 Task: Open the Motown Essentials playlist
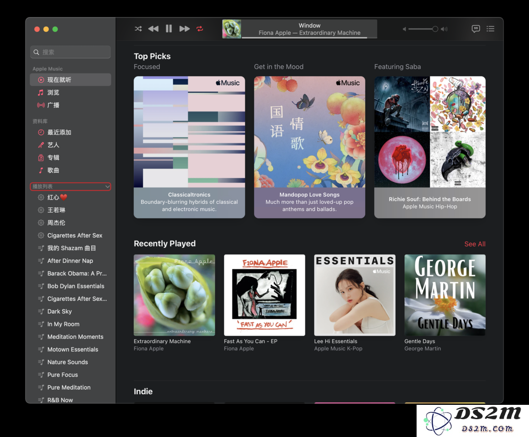[70, 349]
